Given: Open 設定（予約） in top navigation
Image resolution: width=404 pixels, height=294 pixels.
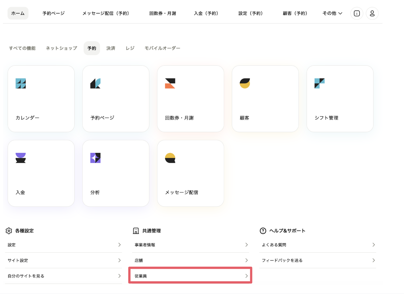Looking at the screenshot, I should click(250, 13).
